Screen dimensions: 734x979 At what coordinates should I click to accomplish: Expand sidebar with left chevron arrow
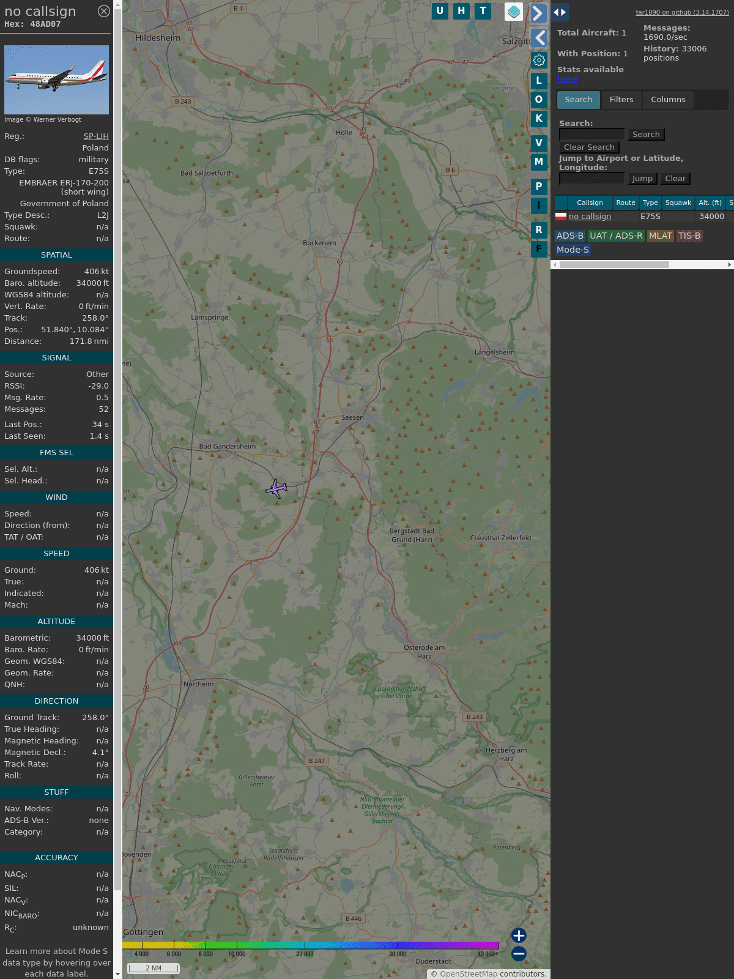click(539, 38)
